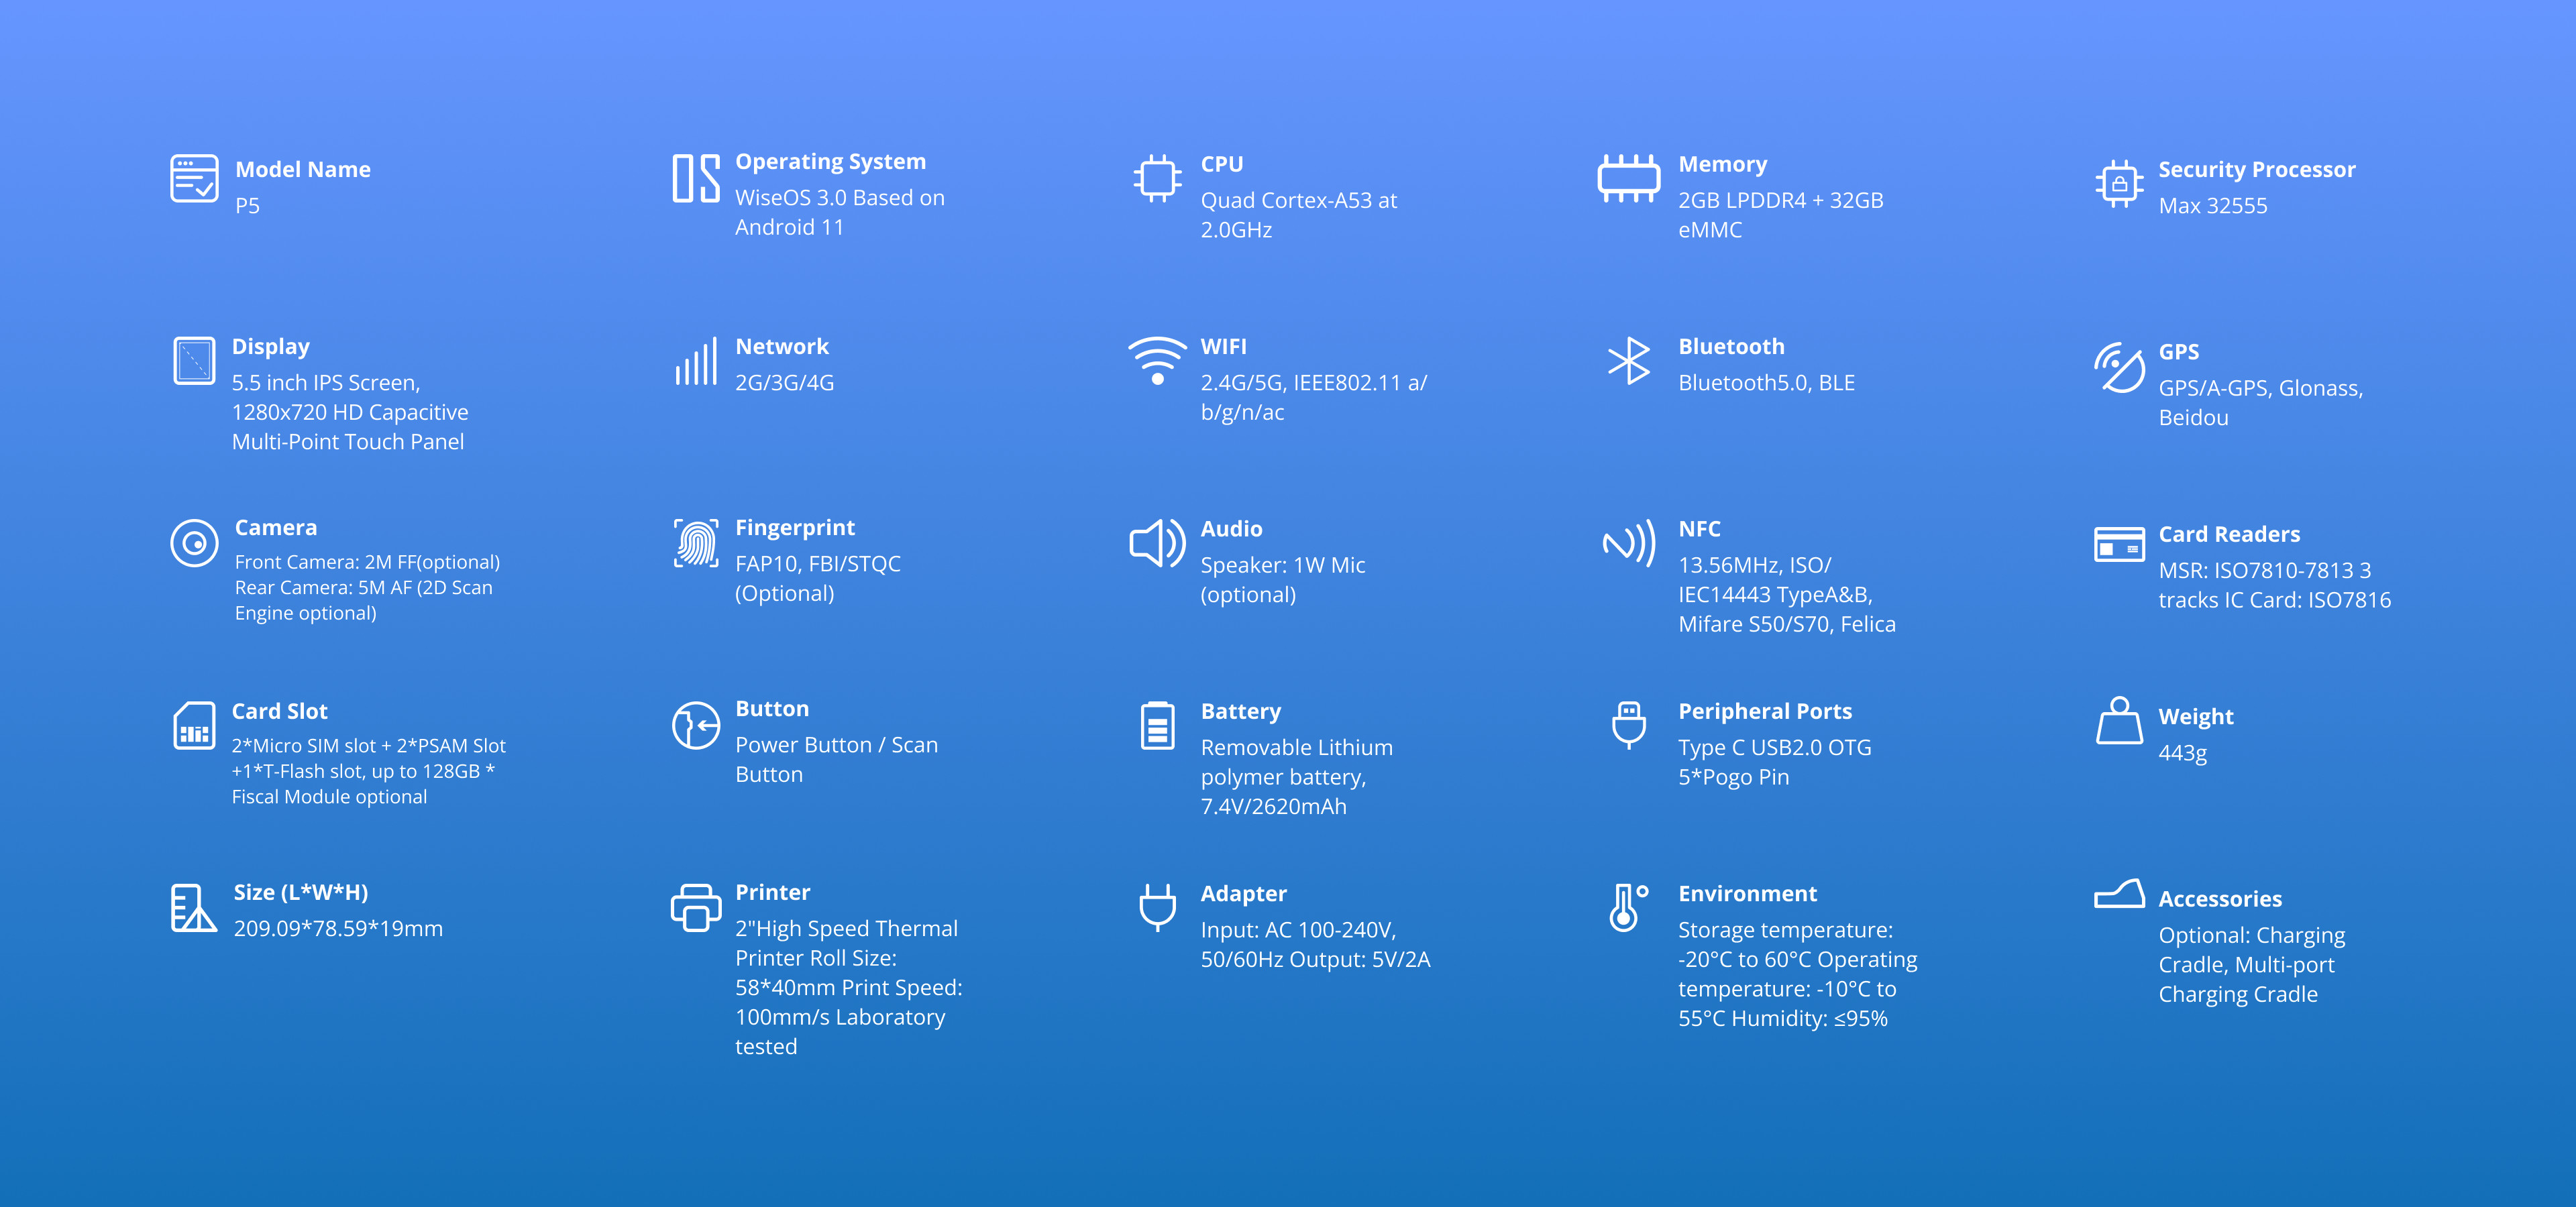Image resolution: width=2576 pixels, height=1207 pixels.
Task: Click the Button power/scan icon
Action: coord(696,726)
